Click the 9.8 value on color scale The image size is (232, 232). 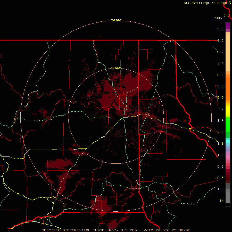pyautogui.click(x=220, y=29)
